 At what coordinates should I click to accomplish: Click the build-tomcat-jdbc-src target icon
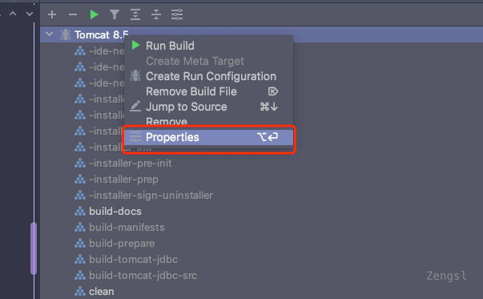(80, 275)
